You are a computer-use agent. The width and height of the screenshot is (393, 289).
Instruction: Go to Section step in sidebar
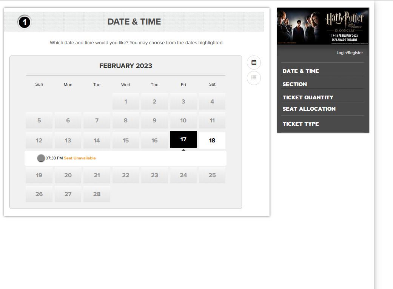click(294, 84)
